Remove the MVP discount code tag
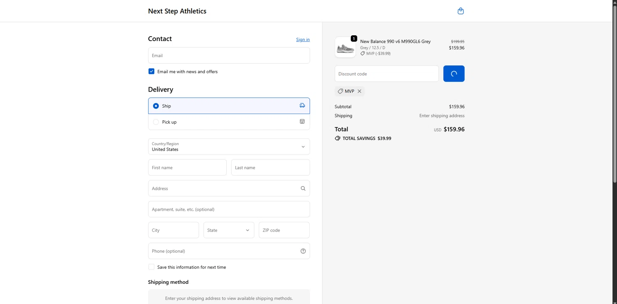The image size is (617, 304). (x=360, y=91)
